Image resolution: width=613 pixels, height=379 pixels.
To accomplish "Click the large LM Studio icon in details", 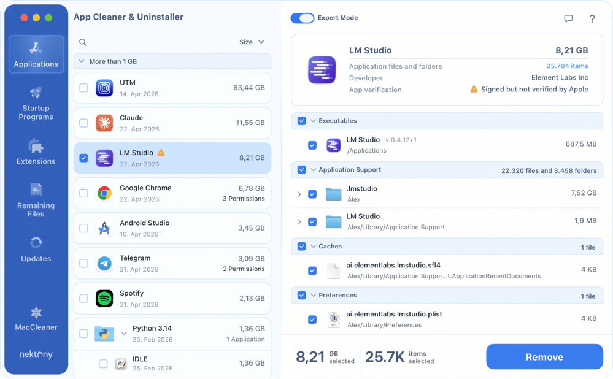I will [x=322, y=70].
